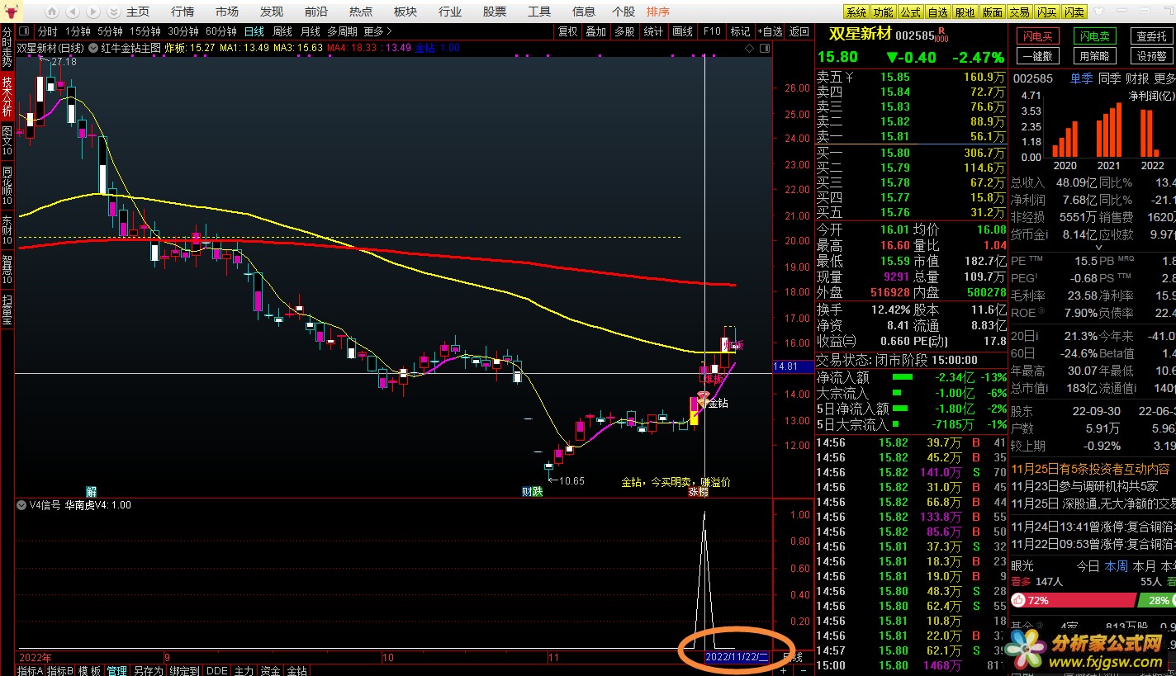This screenshot has height=676, width=1176.
Task: Select the 金钻 bottom indicator tab
Action: coord(296,670)
